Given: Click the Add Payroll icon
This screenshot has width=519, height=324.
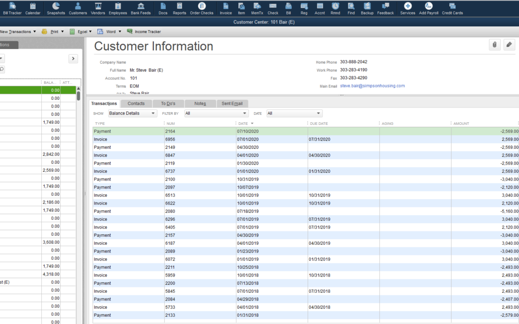Looking at the screenshot, I should 429,8.
